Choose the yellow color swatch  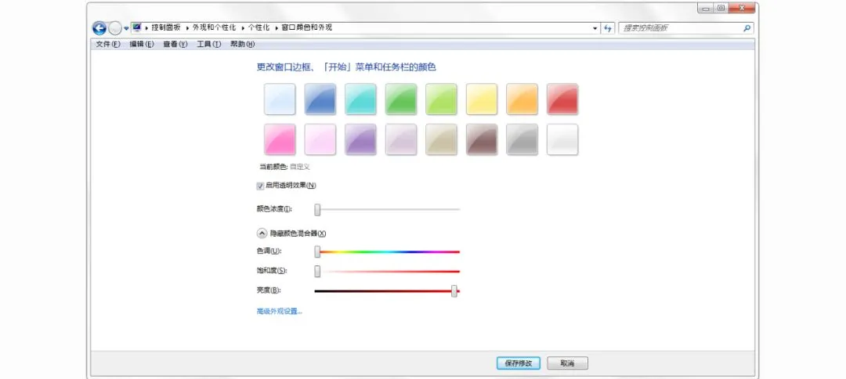(482, 99)
